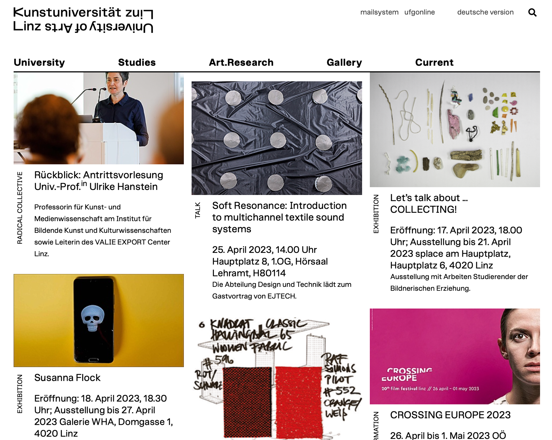The height and width of the screenshot is (440, 552).
Task: Open the ufgonline link
Action: [419, 12]
